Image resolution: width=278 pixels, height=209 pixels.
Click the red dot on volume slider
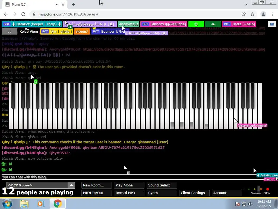268,189
